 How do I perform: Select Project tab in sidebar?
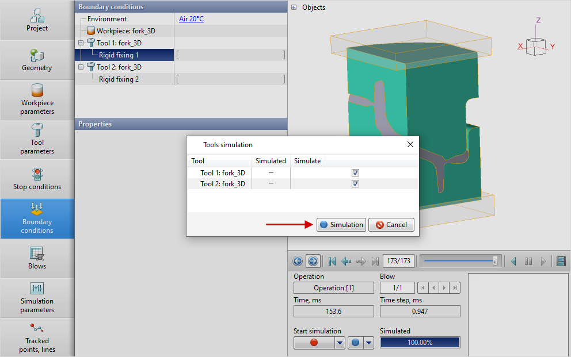37,20
